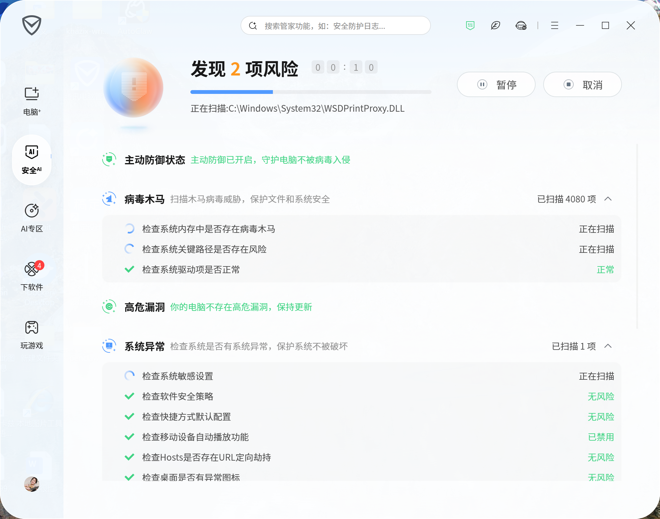The image size is (660, 519).
Task: Collapse the 病毒木马 scan details
Action: point(608,199)
